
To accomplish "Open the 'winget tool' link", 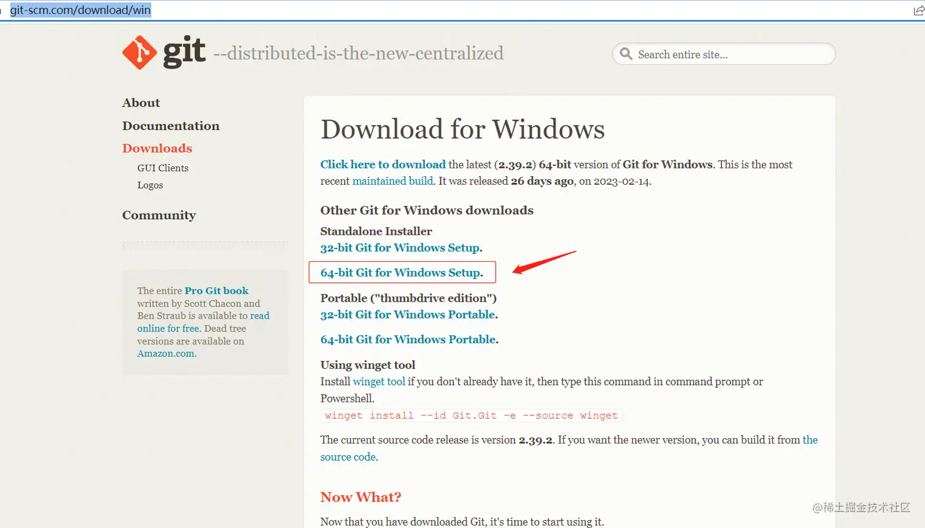I will (379, 382).
